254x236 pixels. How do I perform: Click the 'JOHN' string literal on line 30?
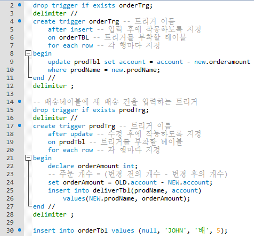pyautogui.click(x=176, y=231)
